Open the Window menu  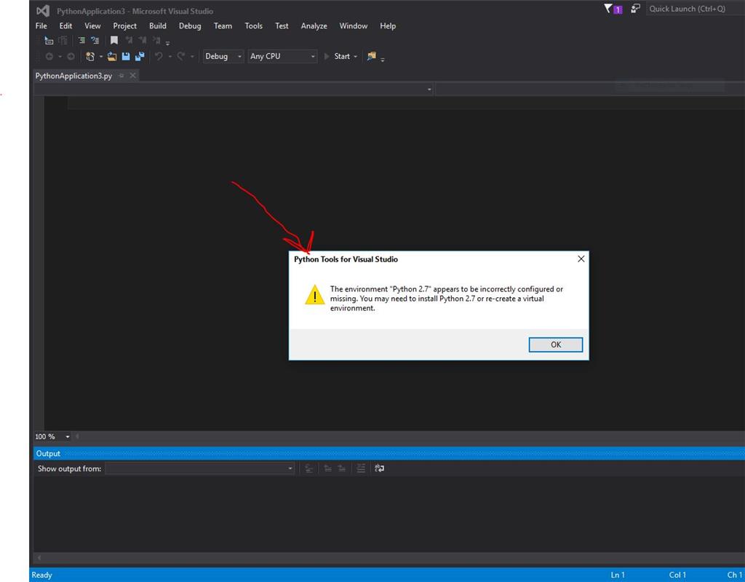click(353, 25)
